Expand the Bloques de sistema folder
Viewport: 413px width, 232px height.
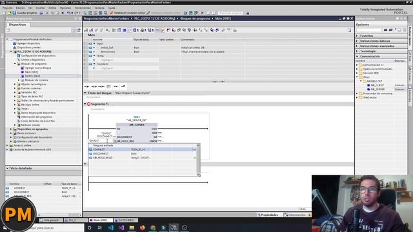19,80
